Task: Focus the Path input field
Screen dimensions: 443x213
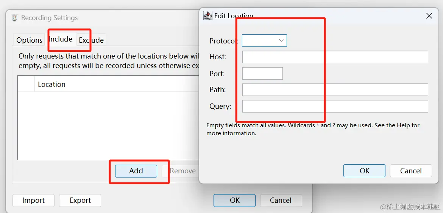Action: (335, 90)
